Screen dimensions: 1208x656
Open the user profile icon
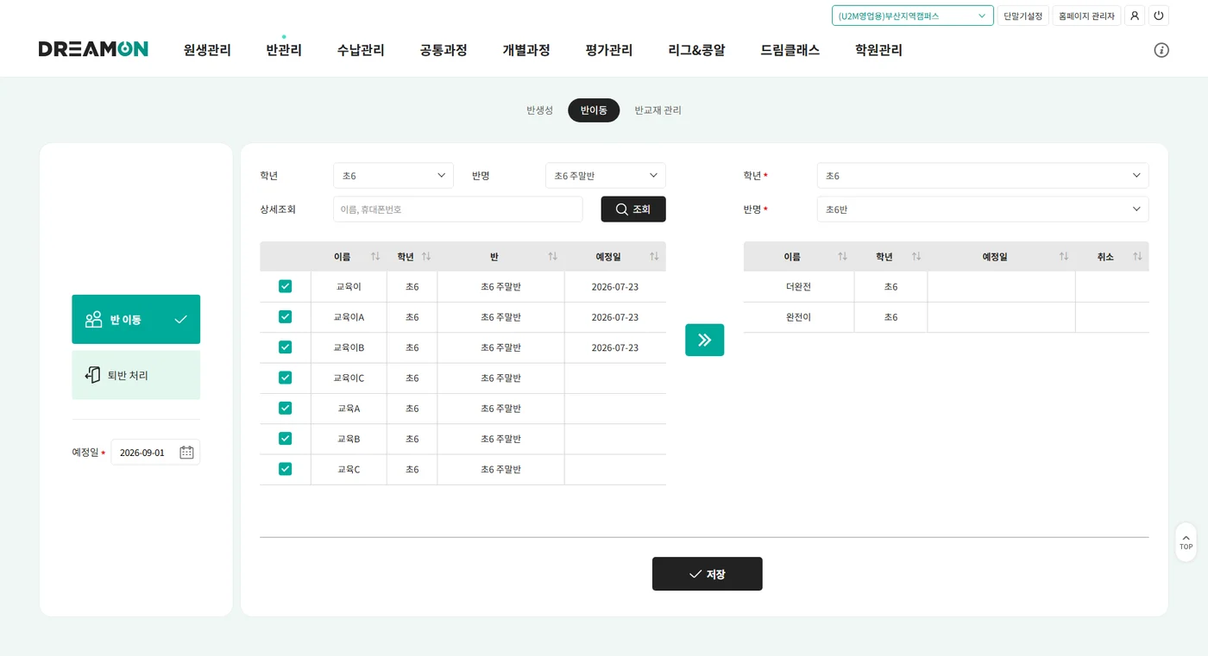(1134, 16)
